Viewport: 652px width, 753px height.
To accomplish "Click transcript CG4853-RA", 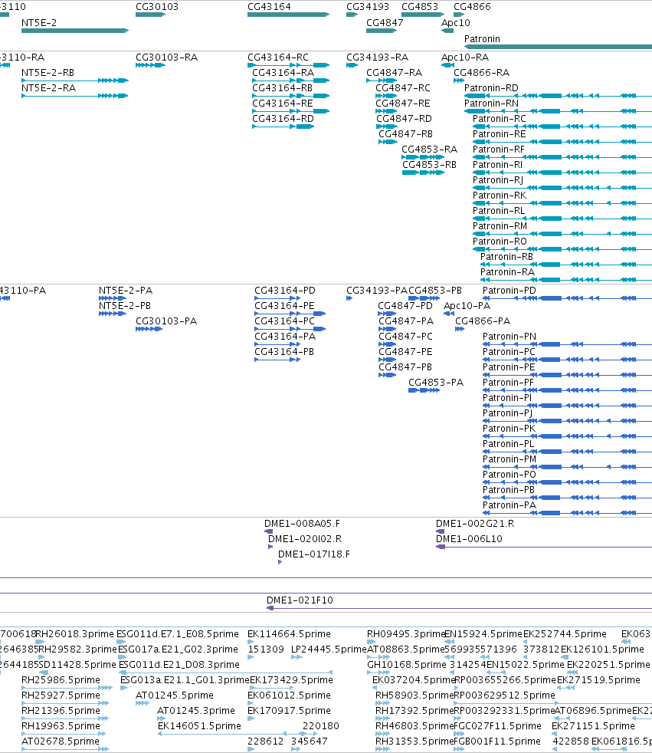I will [x=429, y=150].
